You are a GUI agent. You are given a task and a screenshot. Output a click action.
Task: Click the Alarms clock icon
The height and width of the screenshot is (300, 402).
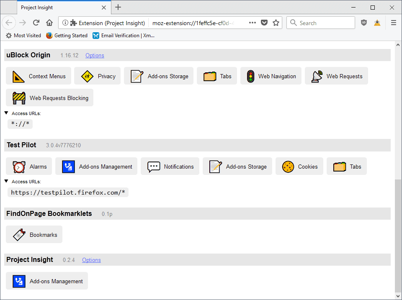pos(19,167)
